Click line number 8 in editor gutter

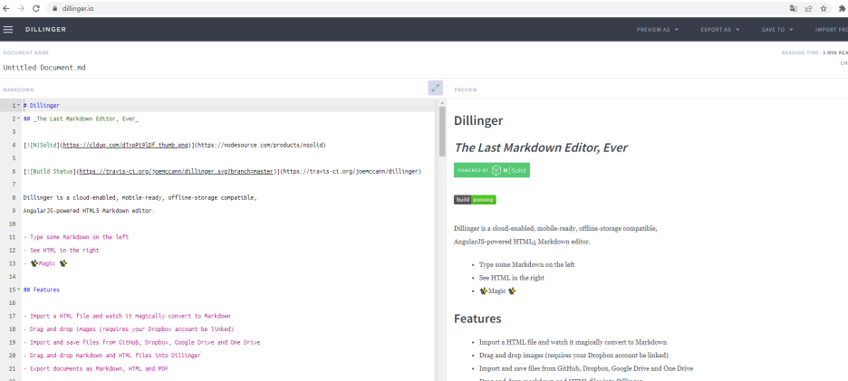14,198
